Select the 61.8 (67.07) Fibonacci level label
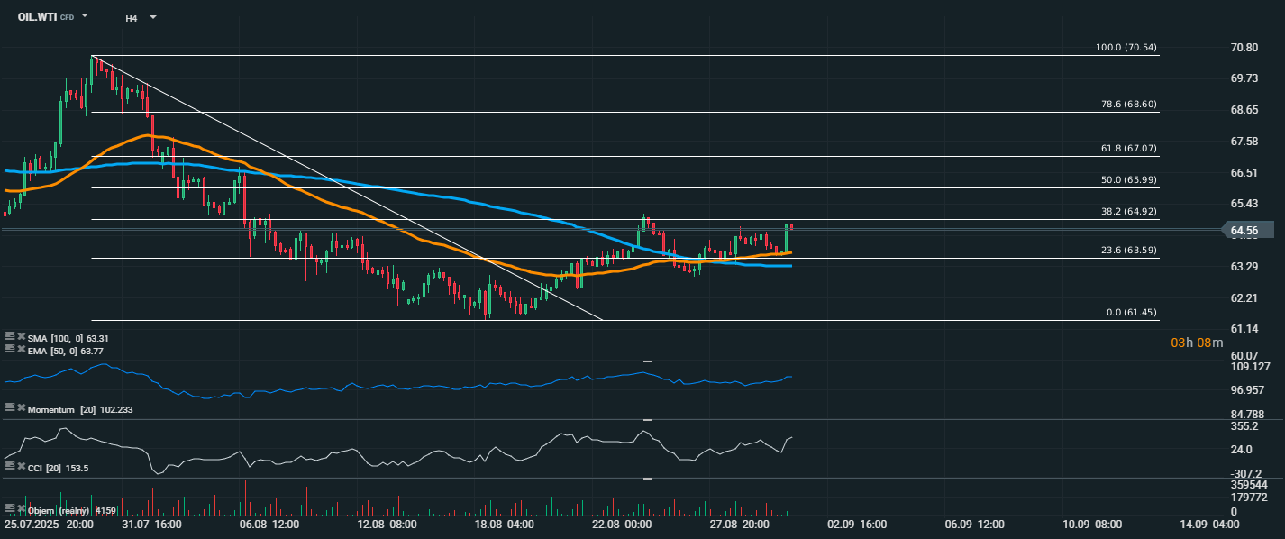 1129,150
